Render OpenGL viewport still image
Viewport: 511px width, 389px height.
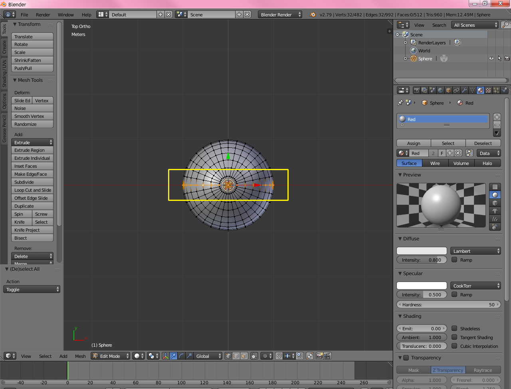[319, 356]
